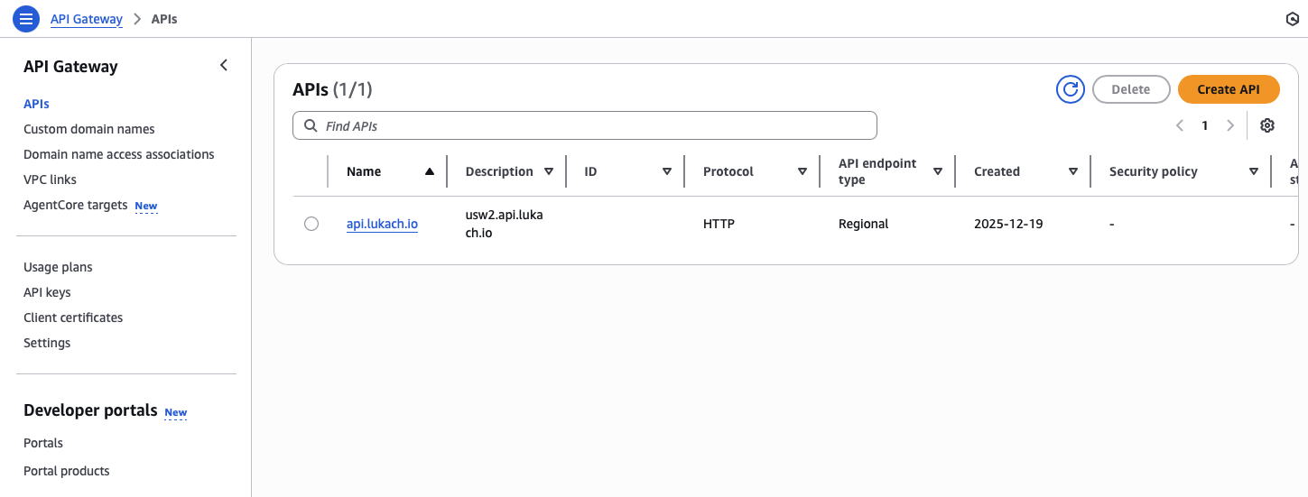Open VPC links section
Viewport: 1308px width, 497px height.
pyautogui.click(x=50, y=179)
